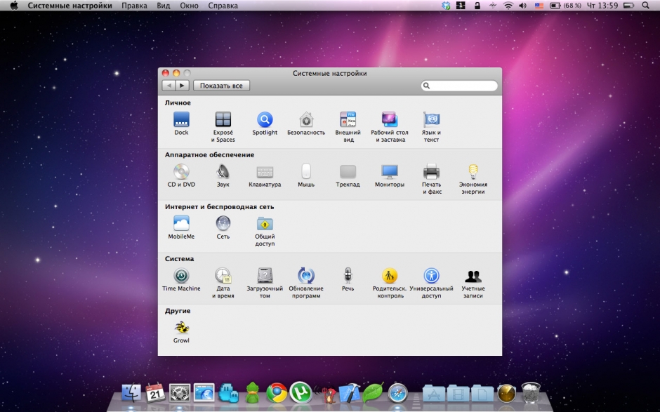This screenshot has height=412, width=660.
Task: Click the clock showing Чт 13:59
Action: pyautogui.click(x=602, y=6)
